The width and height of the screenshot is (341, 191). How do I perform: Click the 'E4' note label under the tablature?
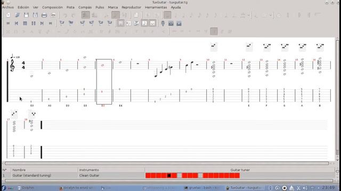coord(121,106)
